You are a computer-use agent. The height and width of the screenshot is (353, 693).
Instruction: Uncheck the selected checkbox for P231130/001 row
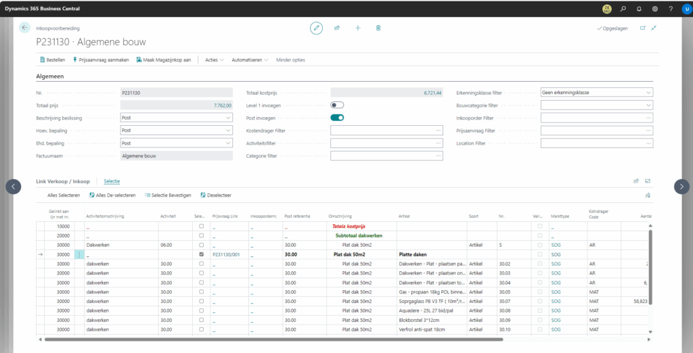201,254
